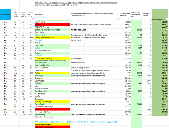Open filter dropdown of Historische GuV column
This screenshot has height=128, width=169.
(141, 19)
